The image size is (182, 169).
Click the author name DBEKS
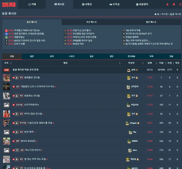[x=135, y=141]
